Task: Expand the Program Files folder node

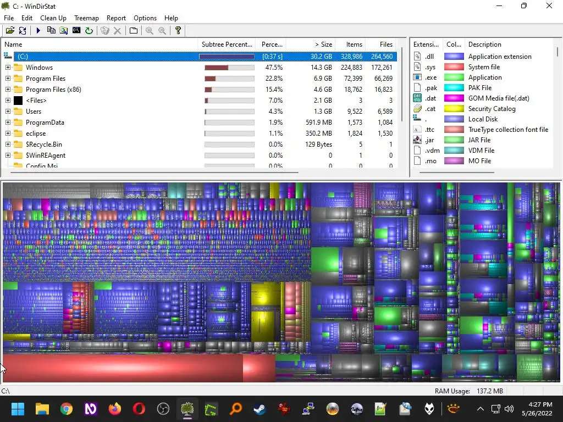Action: [x=8, y=78]
